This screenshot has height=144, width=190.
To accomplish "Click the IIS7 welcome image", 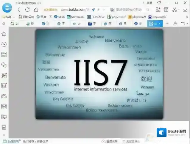I will point(99,74).
